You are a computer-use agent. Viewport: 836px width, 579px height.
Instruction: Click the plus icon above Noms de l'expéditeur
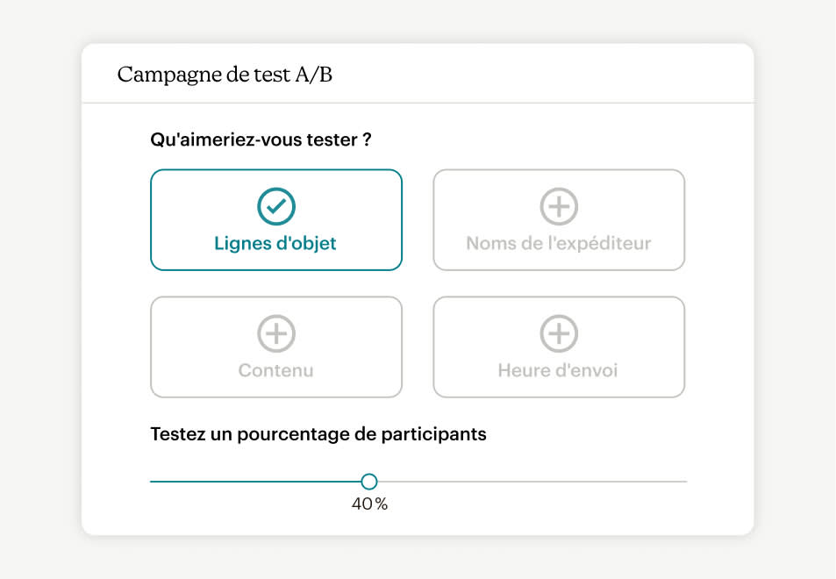pyautogui.click(x=559, y=206)
